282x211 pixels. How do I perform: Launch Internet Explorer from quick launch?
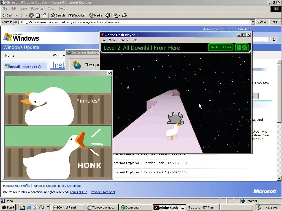pos(29,207)
